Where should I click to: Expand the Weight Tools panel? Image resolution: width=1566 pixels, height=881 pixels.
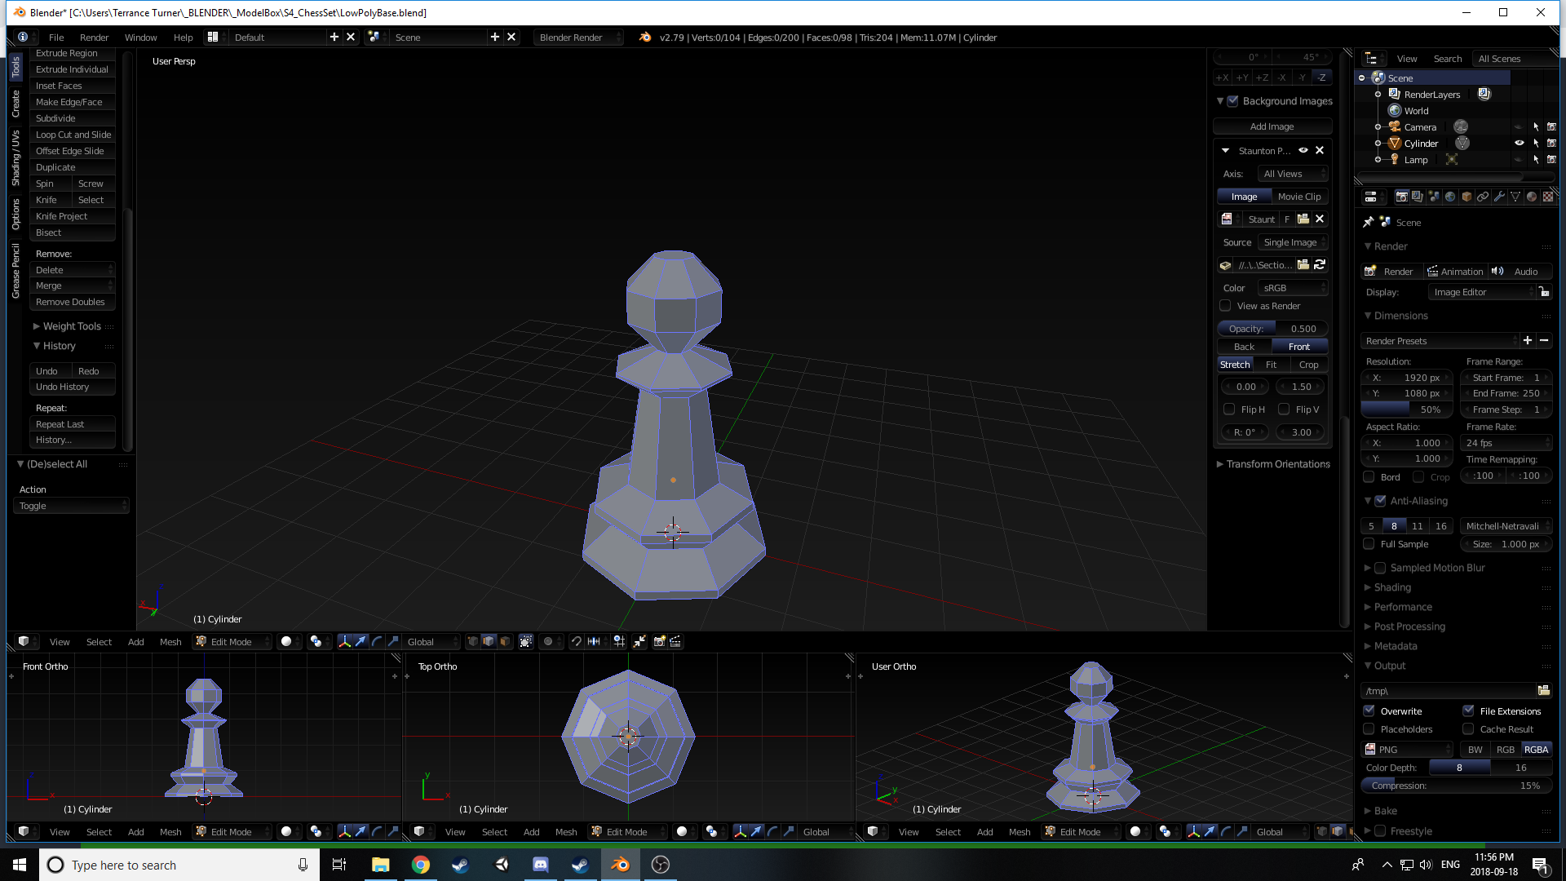point(67,326)
